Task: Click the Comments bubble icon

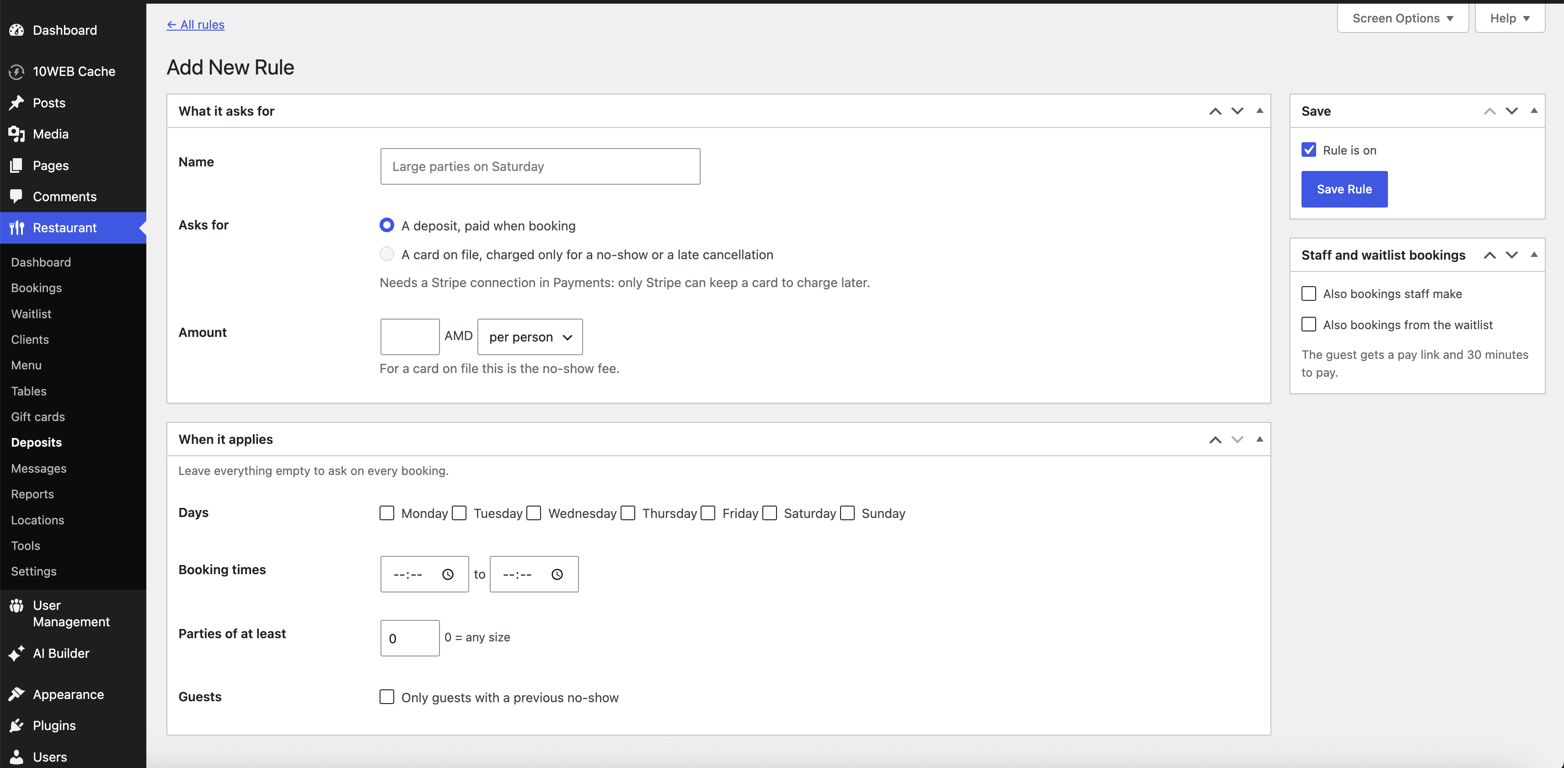Action: (x=16, y=196)
